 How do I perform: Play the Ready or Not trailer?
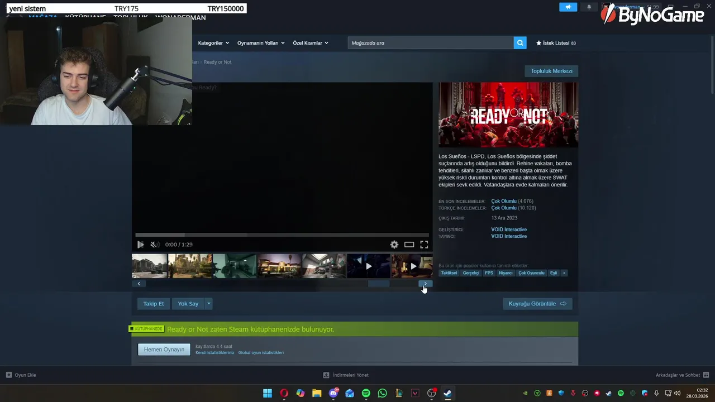pos(140,245)
